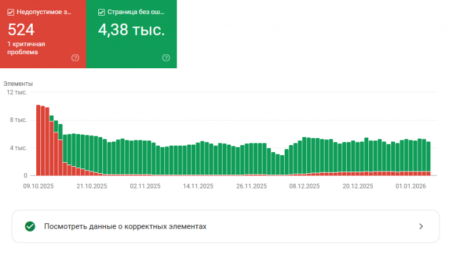The width and height of the screenshot is (449, 256).
Task: Click the «Элементы» chart axis title
Action: tap(18, 84)
